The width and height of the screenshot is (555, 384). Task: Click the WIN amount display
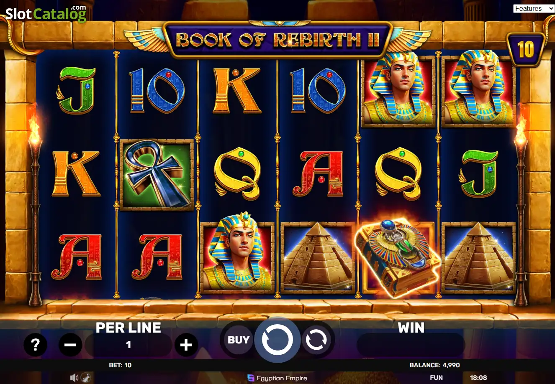coord(411,345)
